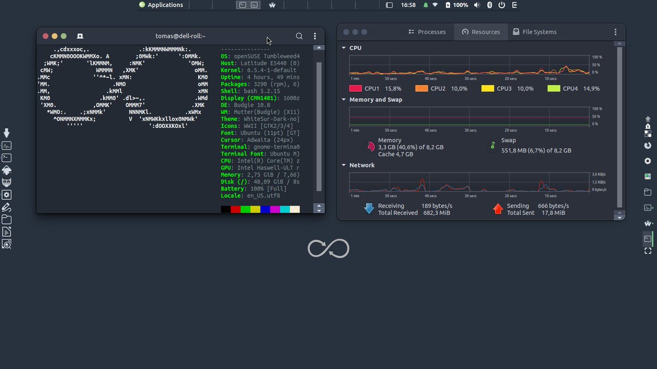The image size is (657, 369).
Task: Change the CPU3 yellow color swatch
Action: point(487,89)
